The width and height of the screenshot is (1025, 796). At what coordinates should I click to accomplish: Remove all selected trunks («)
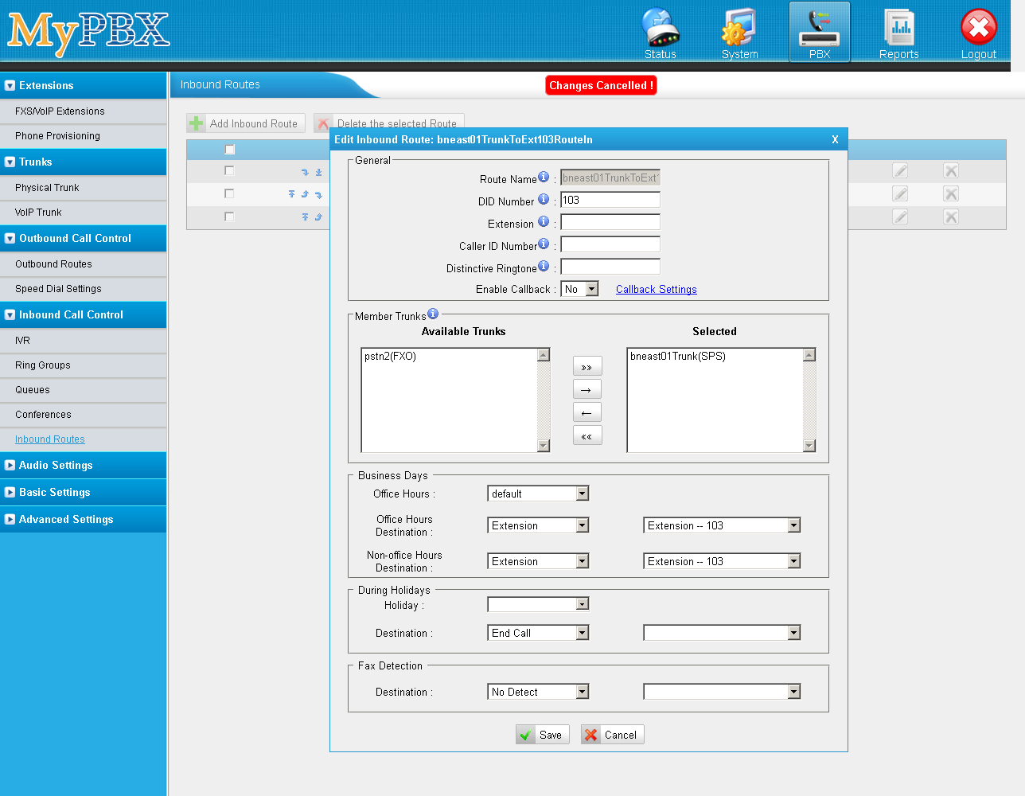click(587, 435)
